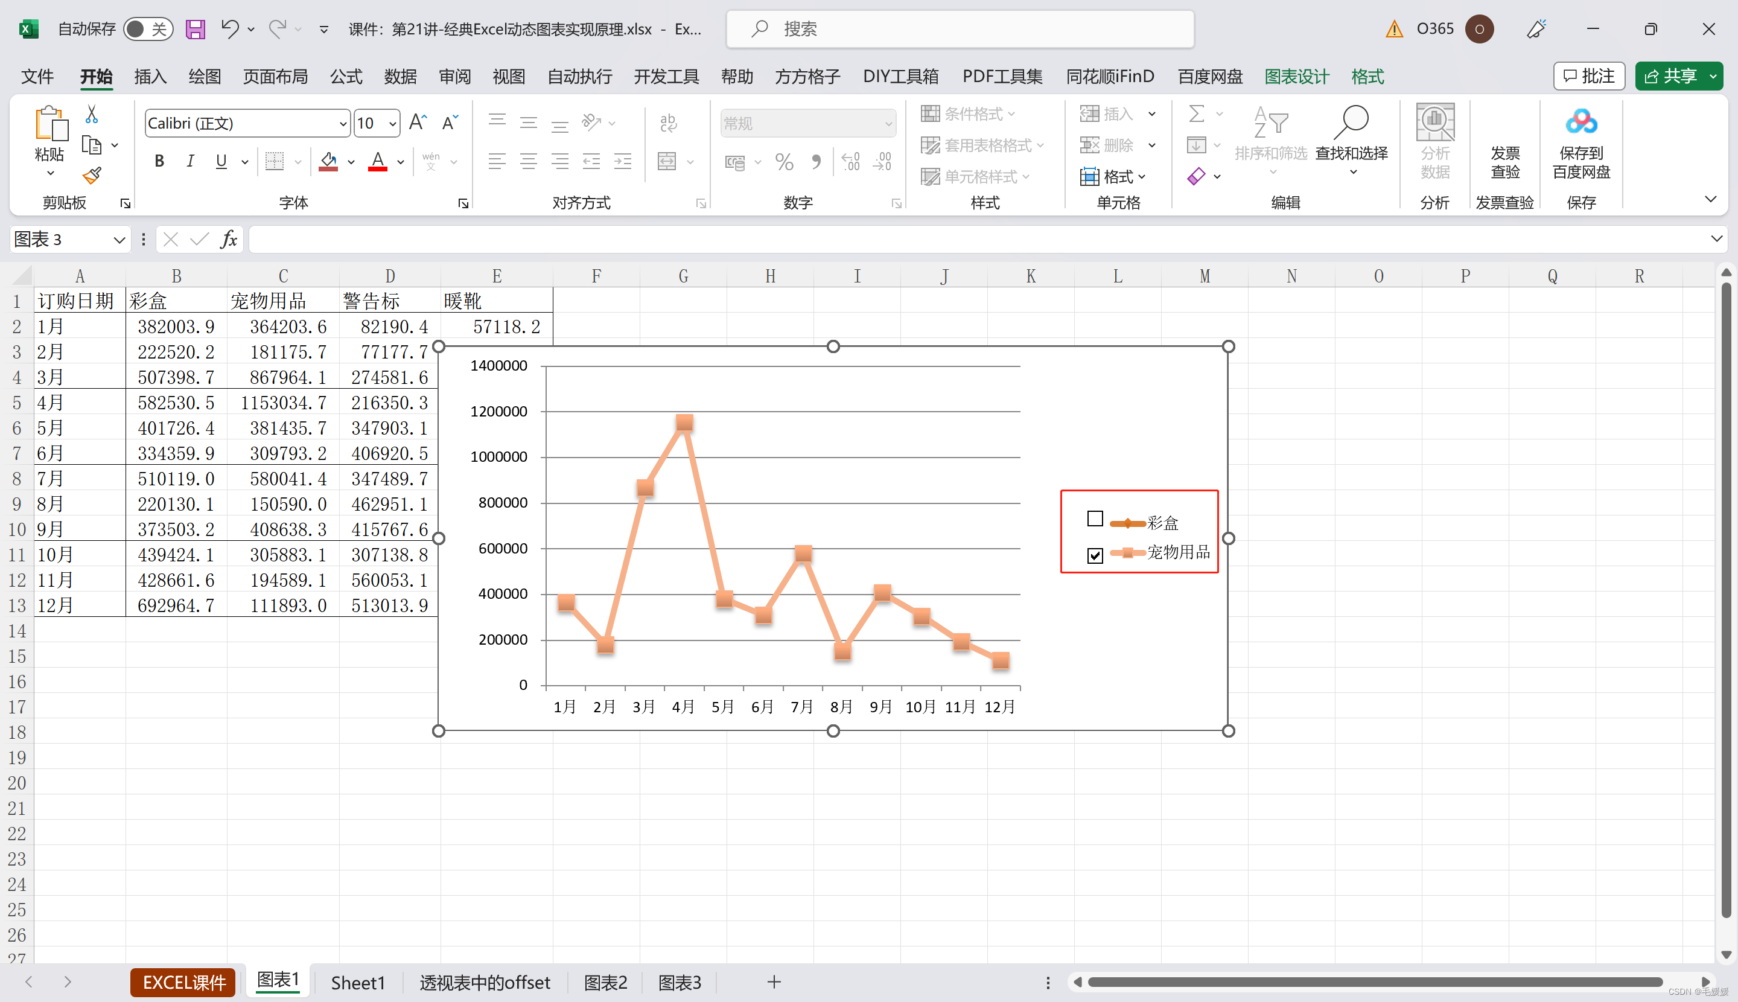Click the Clear eraser icon
The width and height of the screenshot is (1738, 1002).
pyautogui.click(x=1197, y=176)
